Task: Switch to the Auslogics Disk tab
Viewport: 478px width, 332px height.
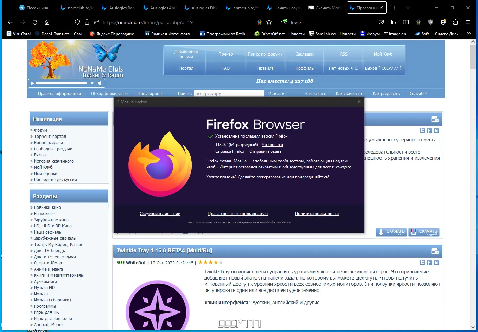Action: pos(201,8)
